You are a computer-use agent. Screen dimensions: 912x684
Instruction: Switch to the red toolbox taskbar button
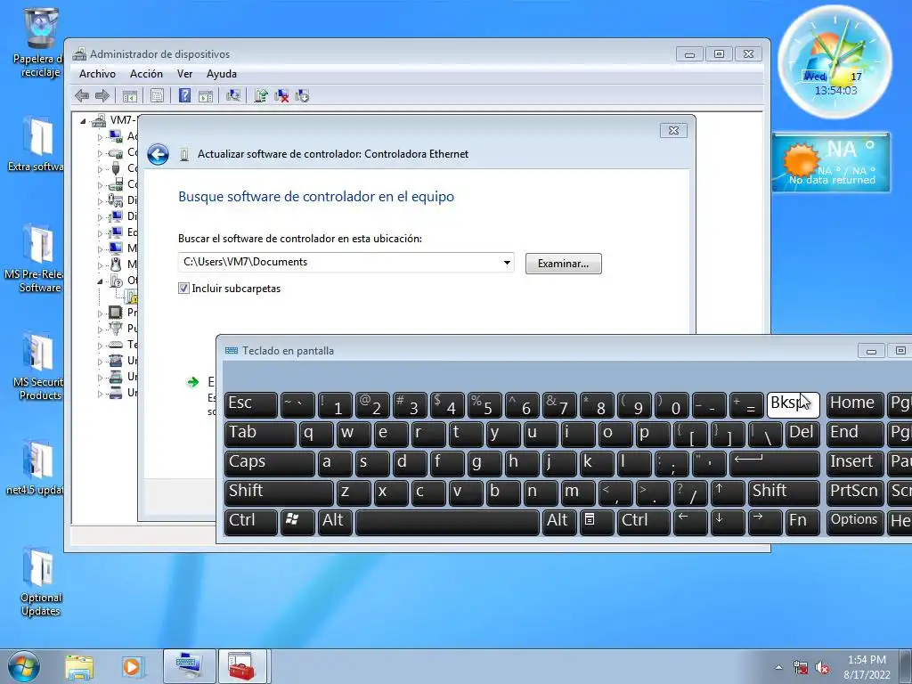tap(242, 666)
